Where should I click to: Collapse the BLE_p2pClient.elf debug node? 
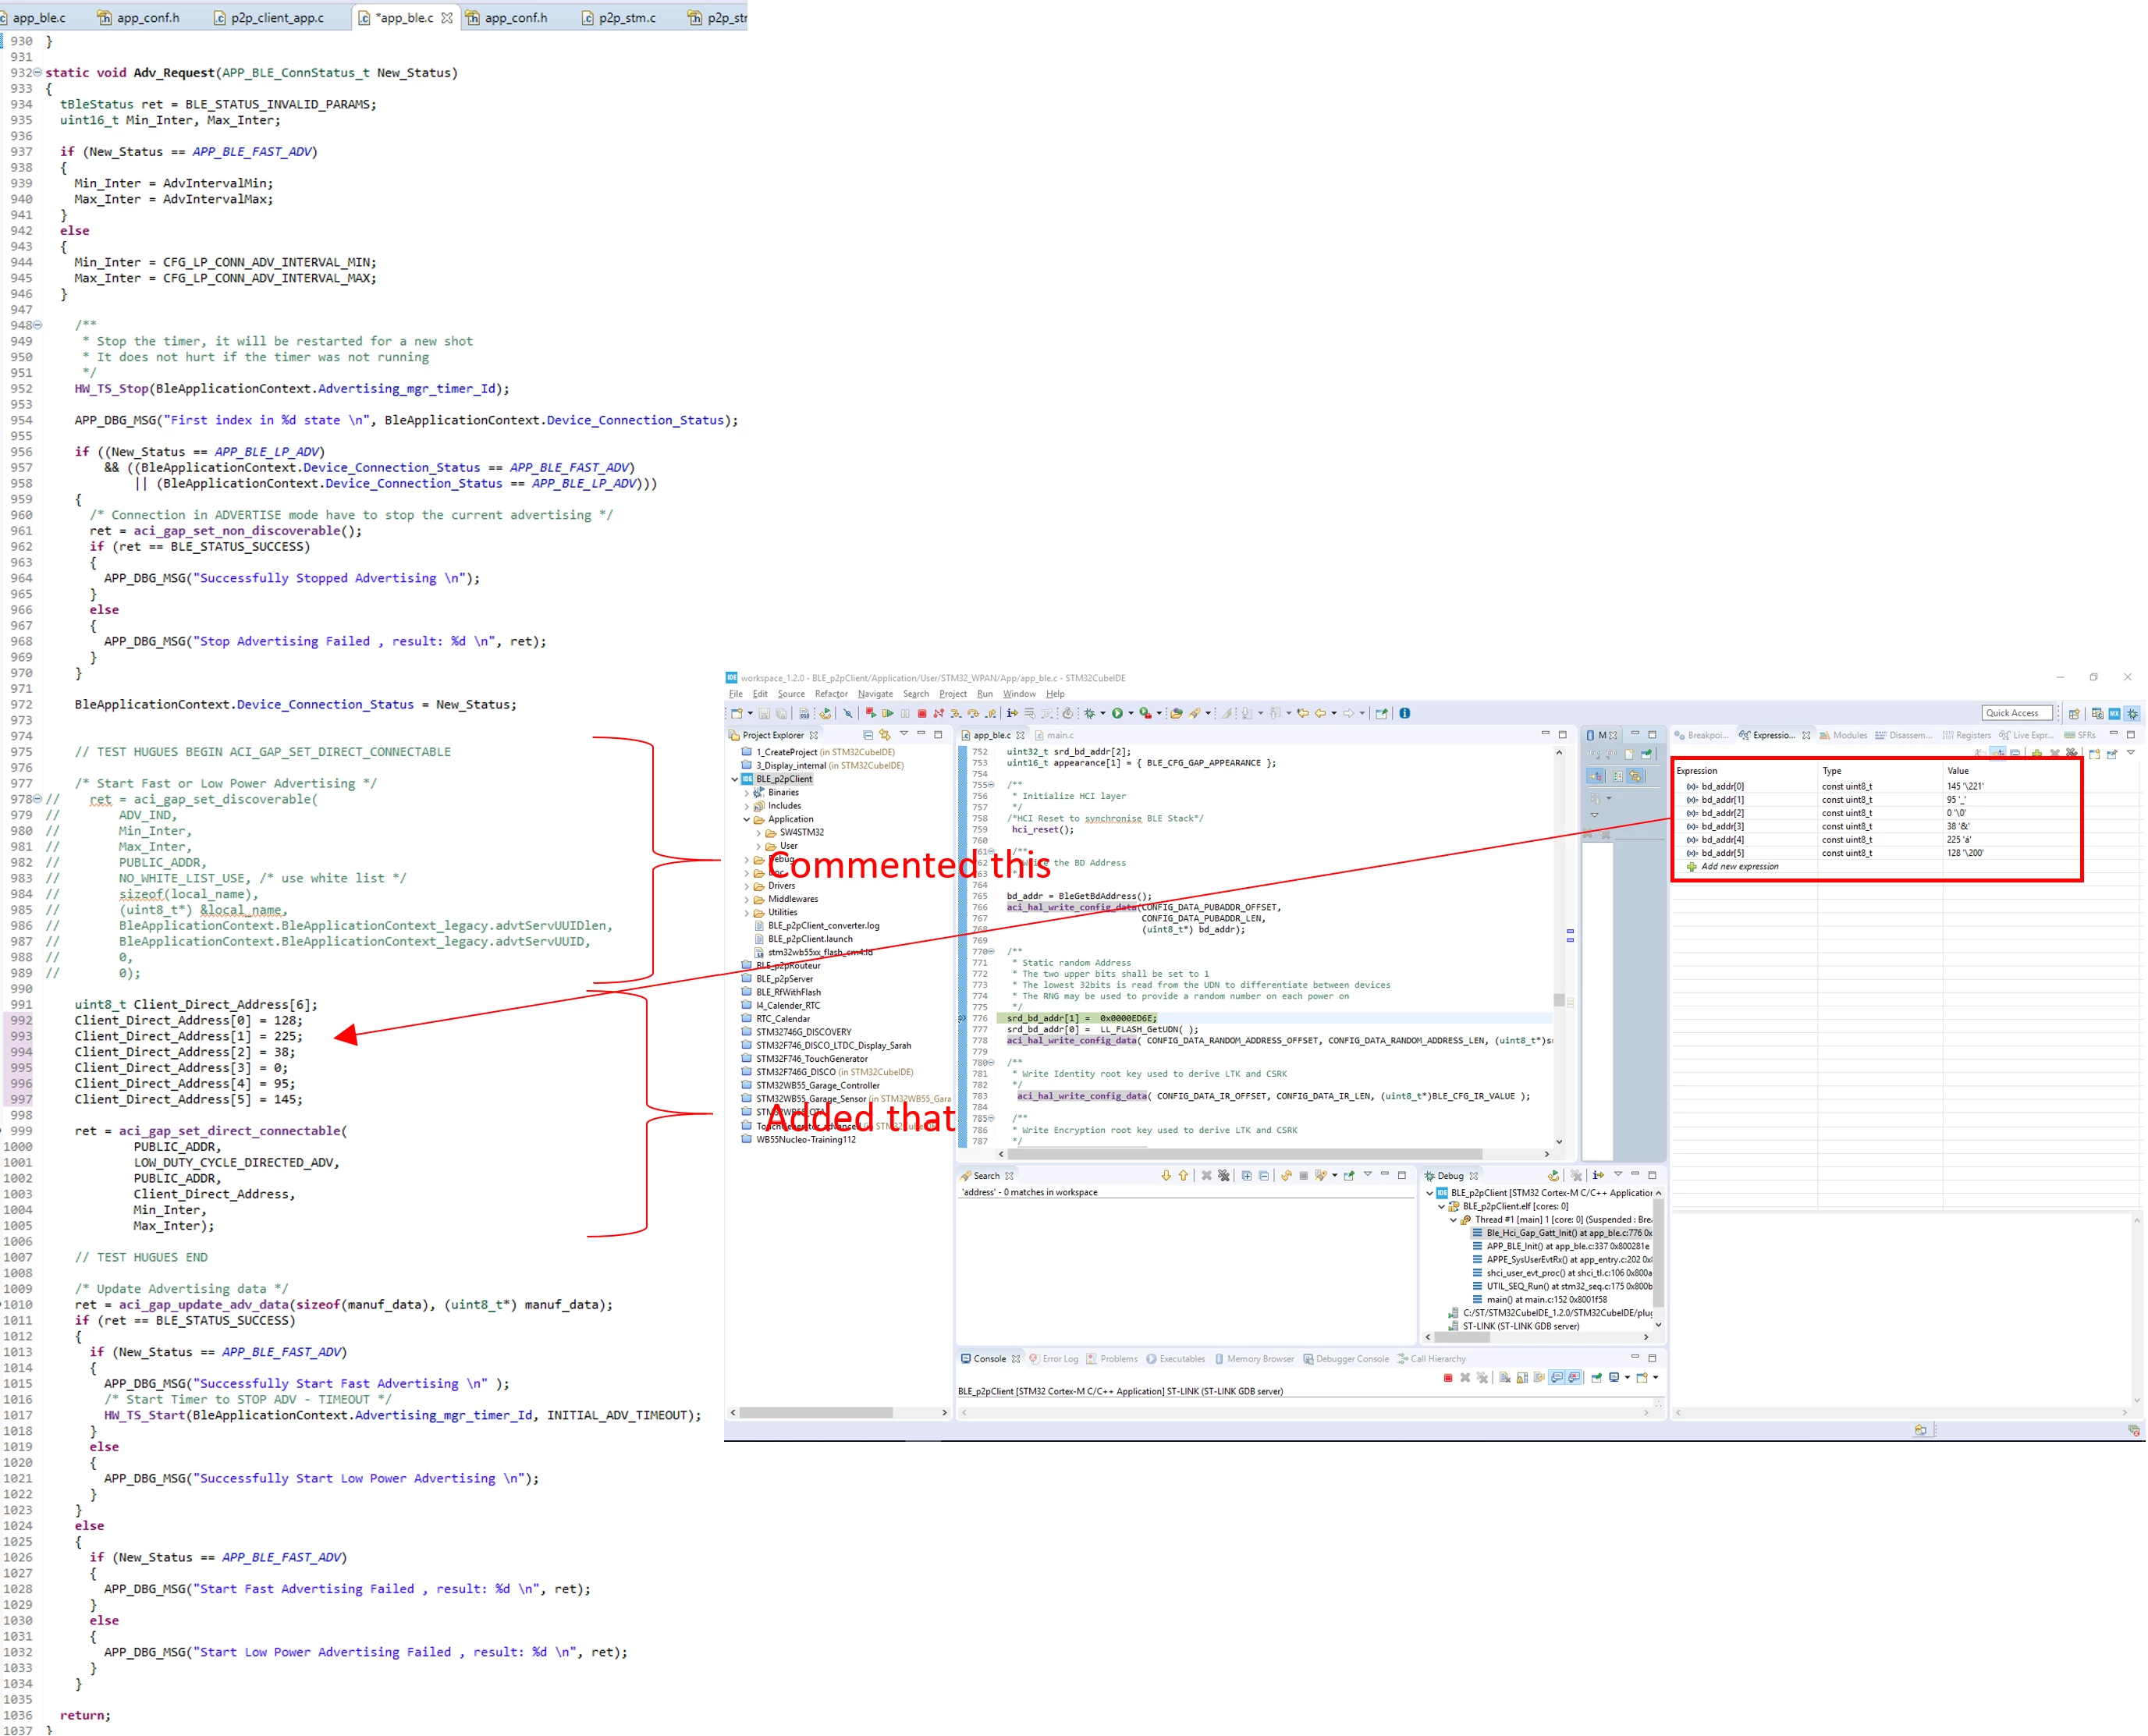(x=1442, y=1207)
